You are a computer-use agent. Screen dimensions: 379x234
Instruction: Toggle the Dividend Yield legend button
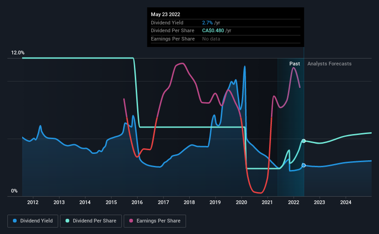tap(33, 221)
